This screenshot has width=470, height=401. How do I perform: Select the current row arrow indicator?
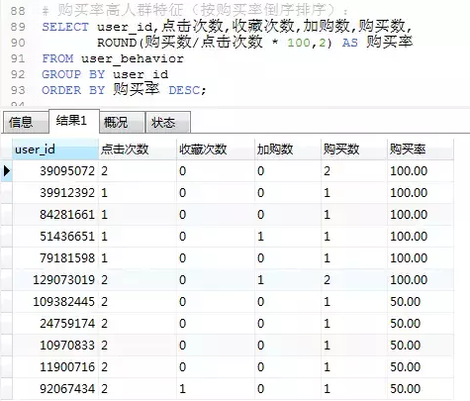tap(6, 171)
